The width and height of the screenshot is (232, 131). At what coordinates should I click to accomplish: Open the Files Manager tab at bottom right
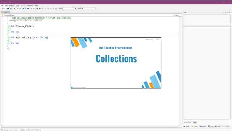(195, 126)
